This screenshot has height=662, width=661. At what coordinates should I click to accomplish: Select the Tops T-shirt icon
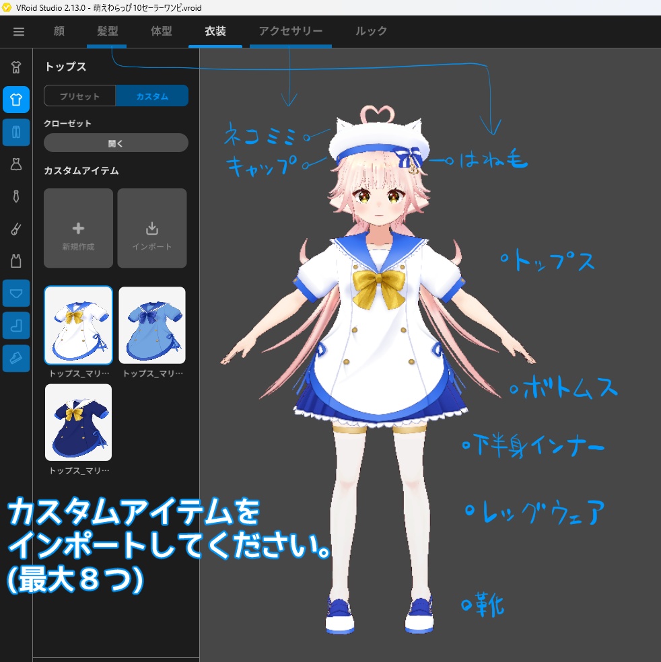16,100
